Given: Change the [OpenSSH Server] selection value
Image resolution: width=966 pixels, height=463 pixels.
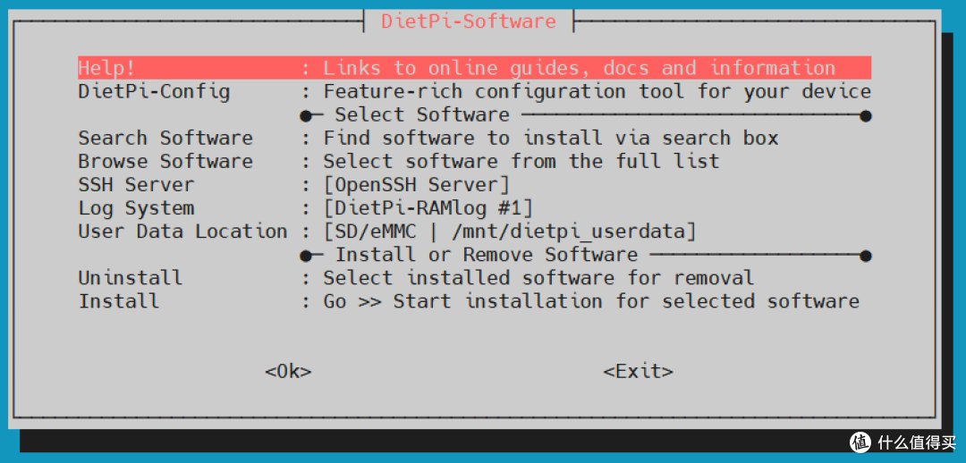Looking at the screenshot, I should [416, 184].
